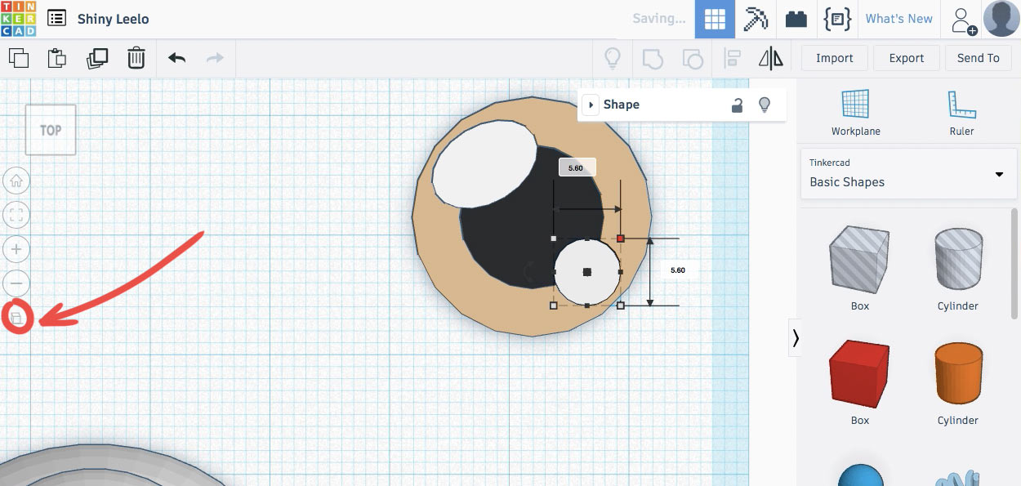Toggle shape visibility lightbulb in Shape panel
Viewport: 1021px width, 486px height.
(x=765, y=105)
